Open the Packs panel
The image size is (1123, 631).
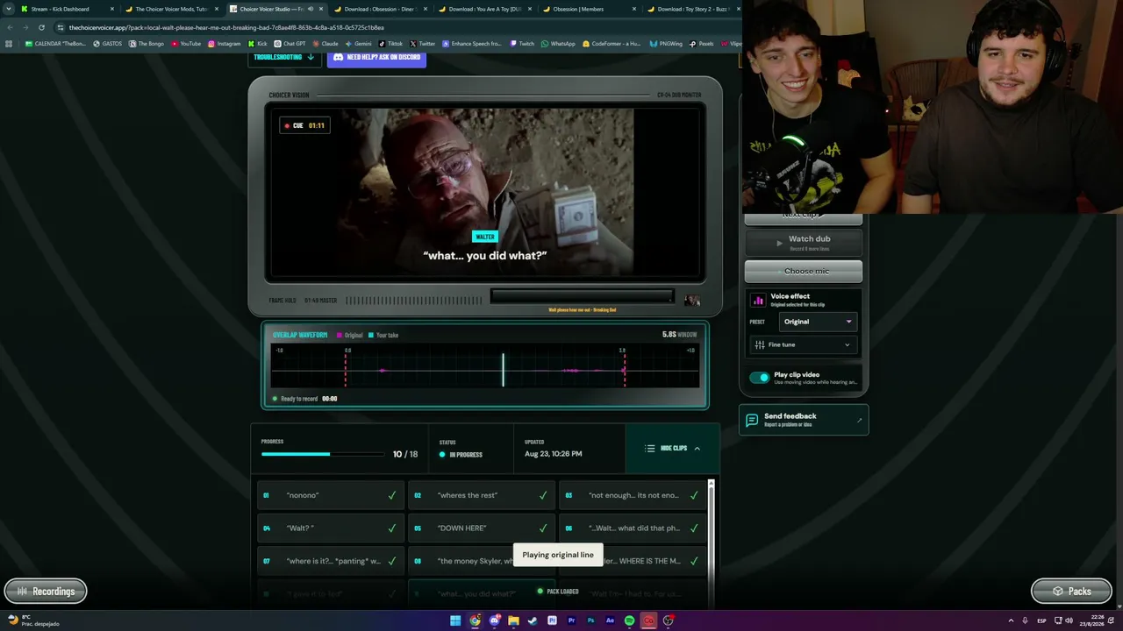coord(1071,592)
